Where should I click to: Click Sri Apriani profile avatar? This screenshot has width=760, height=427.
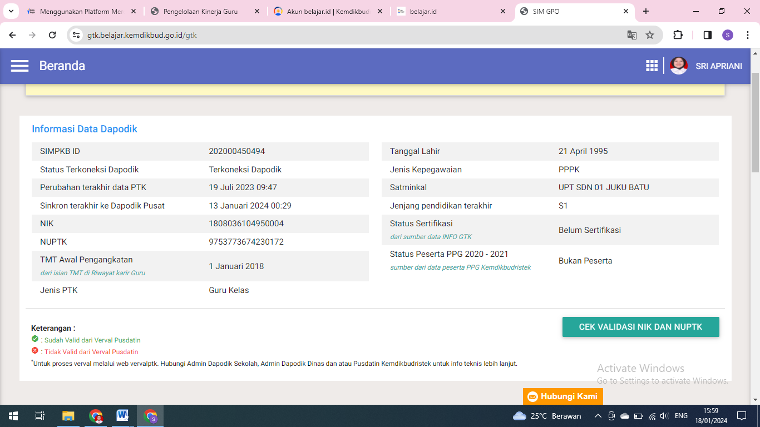678,66
